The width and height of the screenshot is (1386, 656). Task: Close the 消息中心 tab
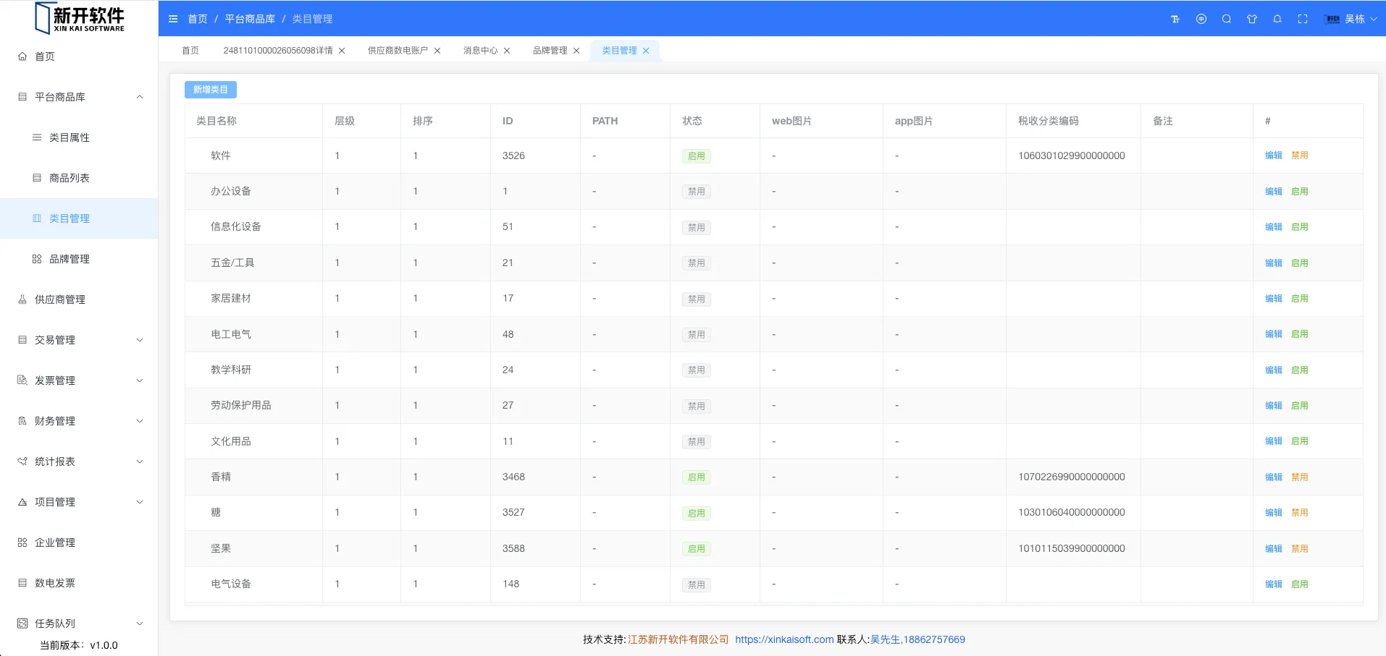[x=507, y=51]
